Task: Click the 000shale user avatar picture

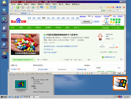Action: (x=100, y=37)
